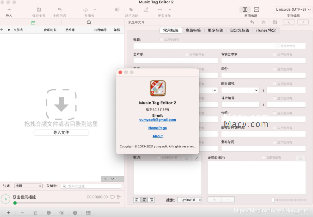
Task: Click the filter lines icon above filter bar
Action: pyautogui.click(x=105, y=179)
